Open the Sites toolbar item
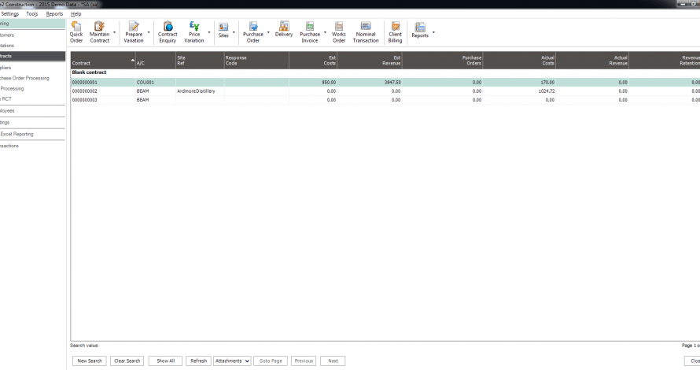This screenshot has width=700, height=370. pyautogui.click(x=223, y=31)
